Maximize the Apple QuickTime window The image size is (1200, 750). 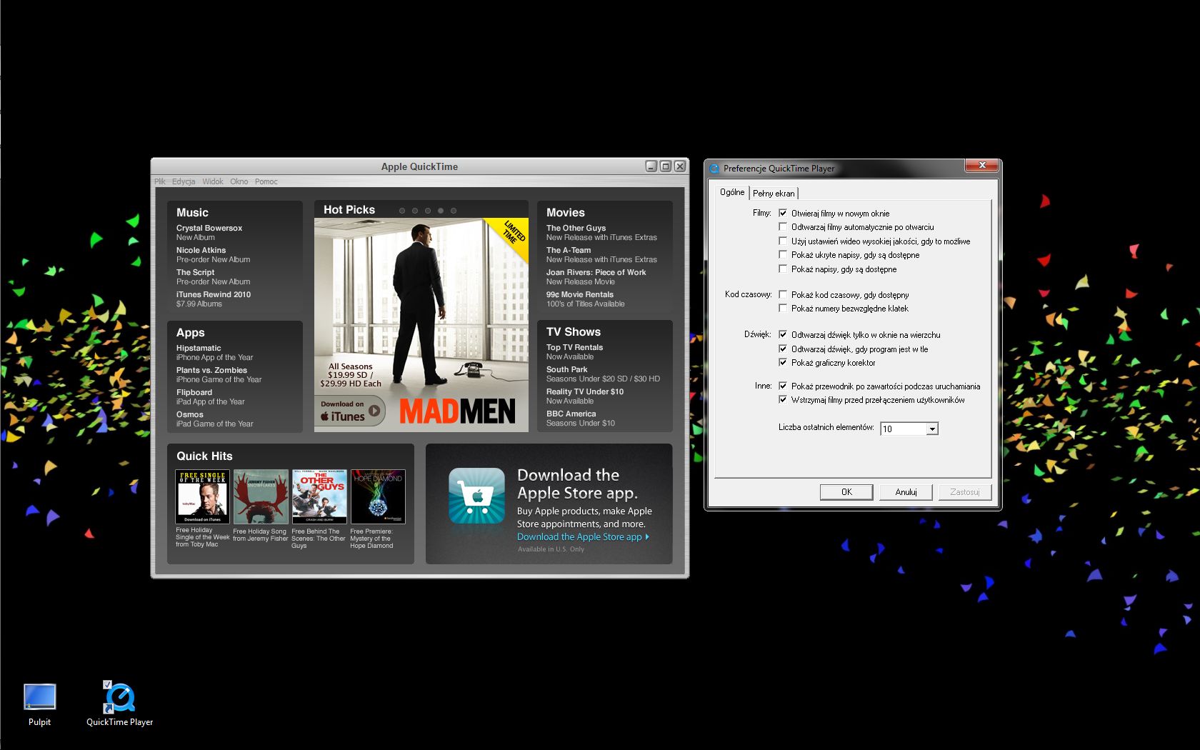click(665, 166)
